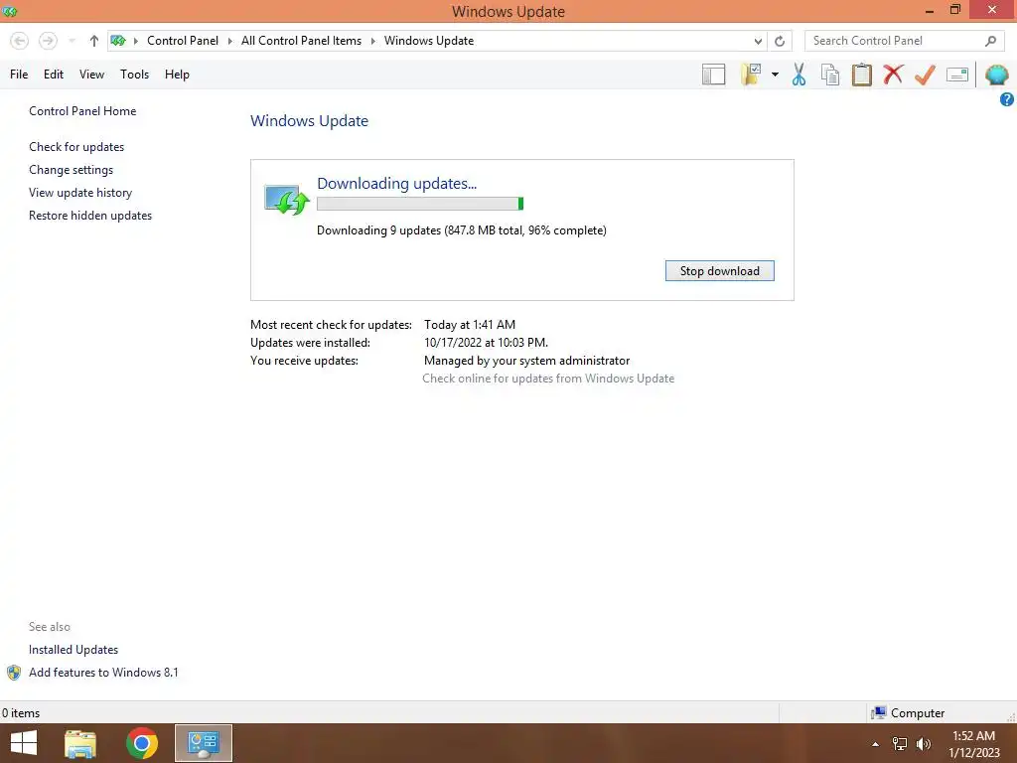Open File Explorer from taskbar
1017x763 pixels.
click(80, 743)
